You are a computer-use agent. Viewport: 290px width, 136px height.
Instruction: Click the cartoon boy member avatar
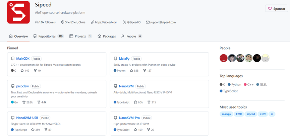tap(248, 58)
